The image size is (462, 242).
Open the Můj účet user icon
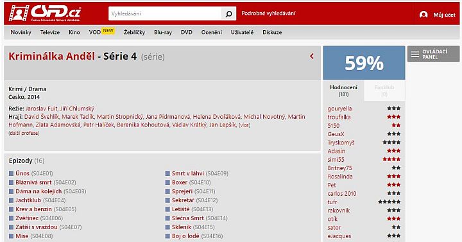[424, 15]
